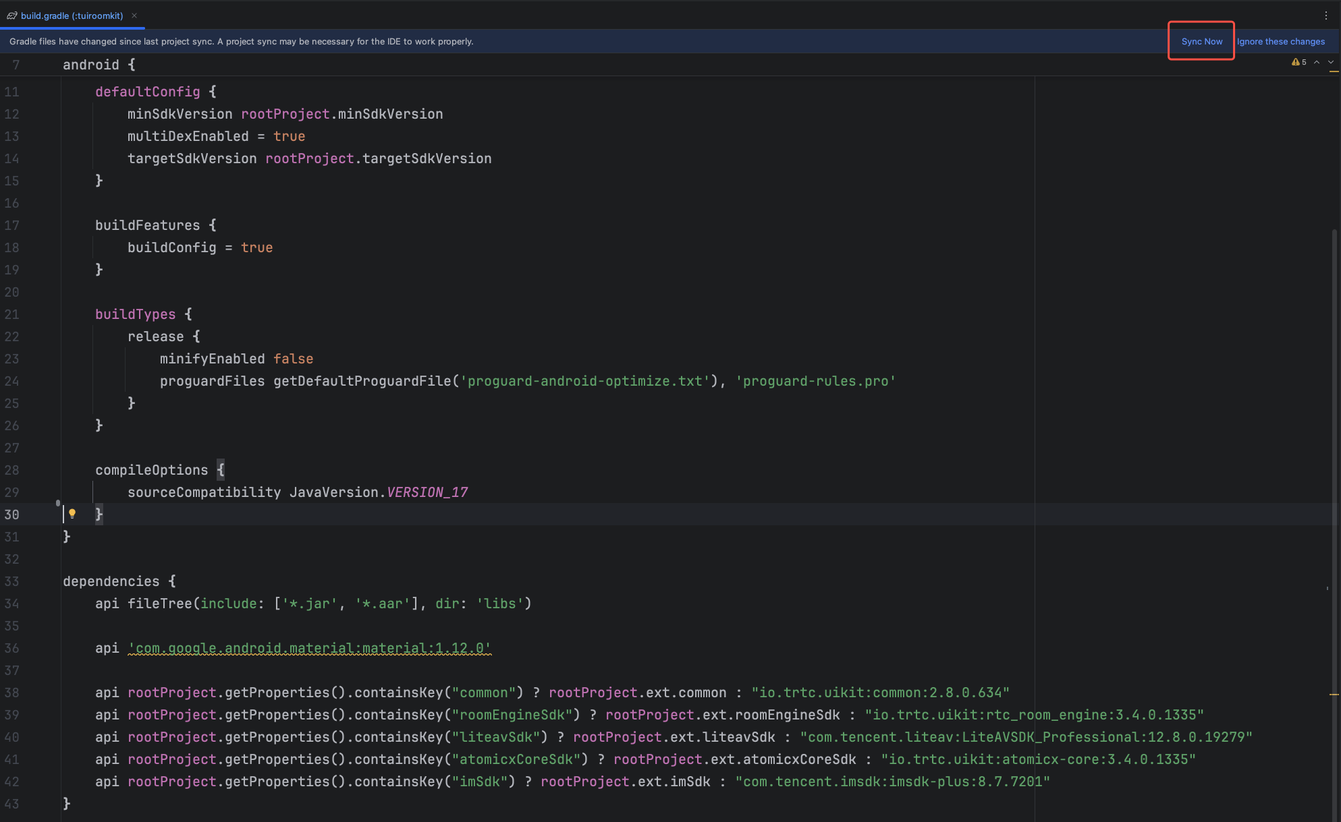Click Ignore these changes link
The image size is (1341, 822).
[1280, 41]
